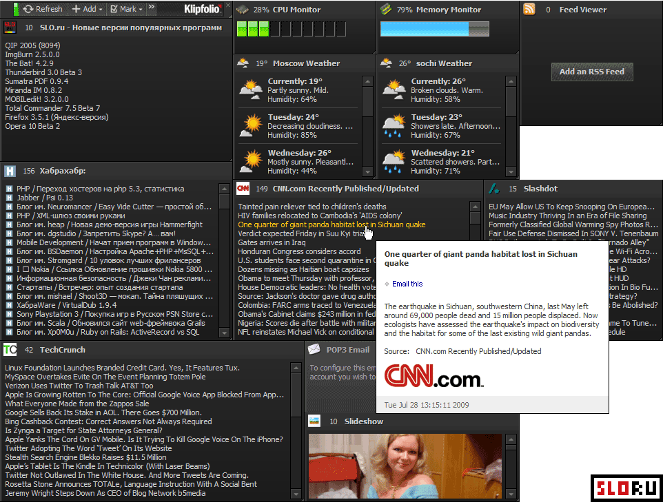Open 'Fair Use Defense Dismissed In SONY V. Tenenbaum'
663x502 pixels.
point(573,233)
